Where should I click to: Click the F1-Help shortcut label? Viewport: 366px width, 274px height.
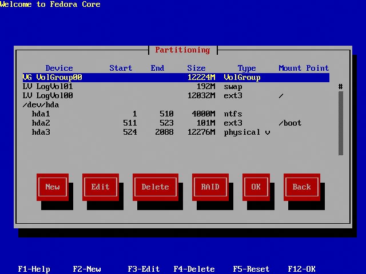(34, 269)
